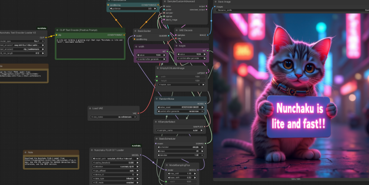The width and height of the screenshot is (369, 185).
Task: Collapse the Save Image node title dot
Action: coord(216,2)
